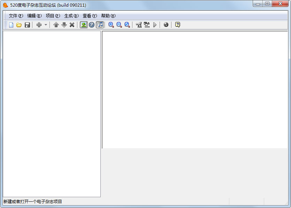
Task: Open website with the globe icon
Action: click(x=166, y=25)
